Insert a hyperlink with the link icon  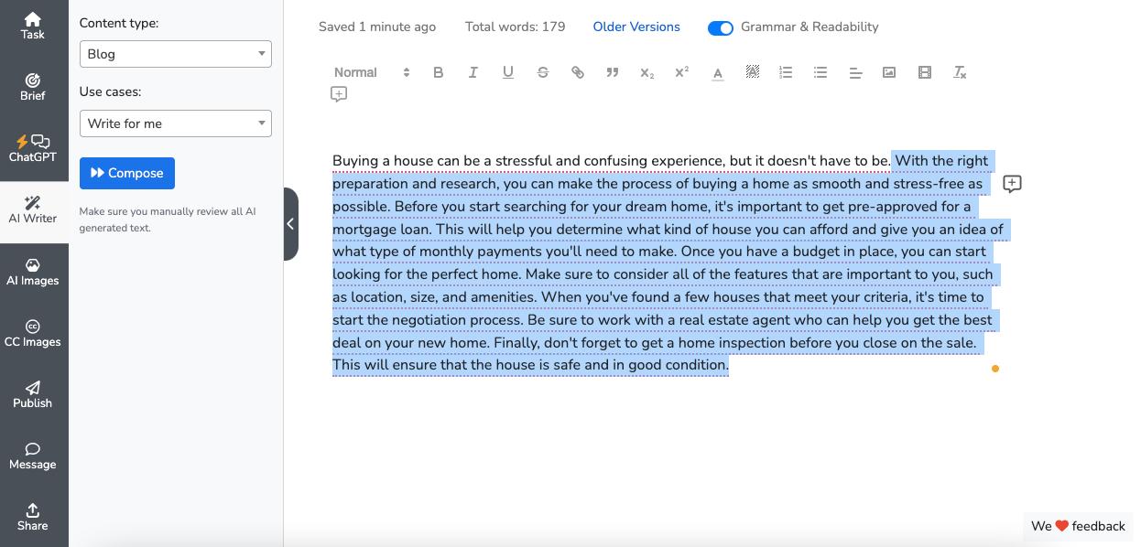pyautogui.click(x=578, y=72)
